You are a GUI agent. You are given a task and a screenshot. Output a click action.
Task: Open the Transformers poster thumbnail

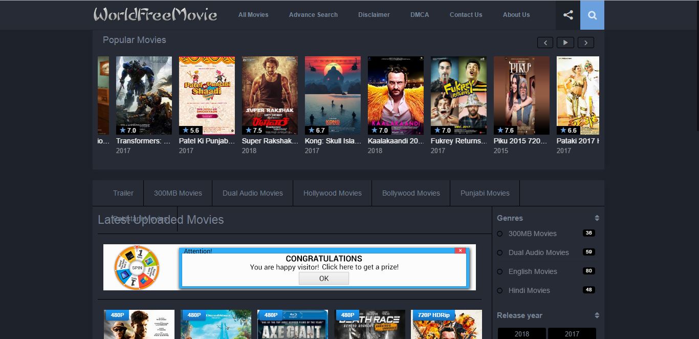coord(144,95)
